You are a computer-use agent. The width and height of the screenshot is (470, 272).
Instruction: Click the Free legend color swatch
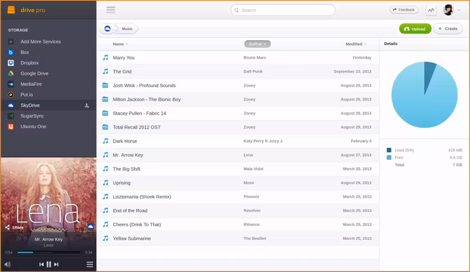389,157
